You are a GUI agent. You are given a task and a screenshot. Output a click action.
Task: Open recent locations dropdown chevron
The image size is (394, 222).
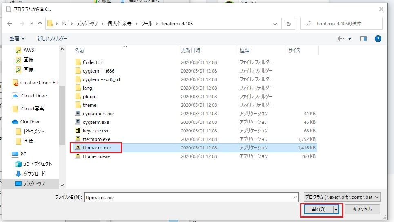[31, 24]
